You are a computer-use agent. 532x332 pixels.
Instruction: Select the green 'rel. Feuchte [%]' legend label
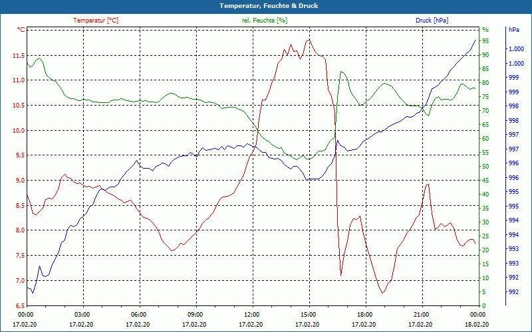(x=265, y=21)
